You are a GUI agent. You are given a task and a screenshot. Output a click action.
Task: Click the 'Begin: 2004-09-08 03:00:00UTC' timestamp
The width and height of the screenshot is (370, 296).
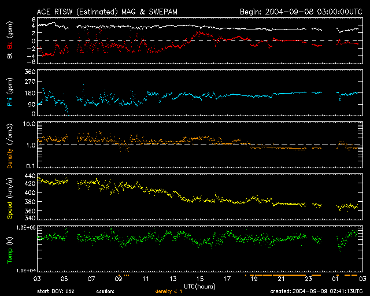(301, 12)
